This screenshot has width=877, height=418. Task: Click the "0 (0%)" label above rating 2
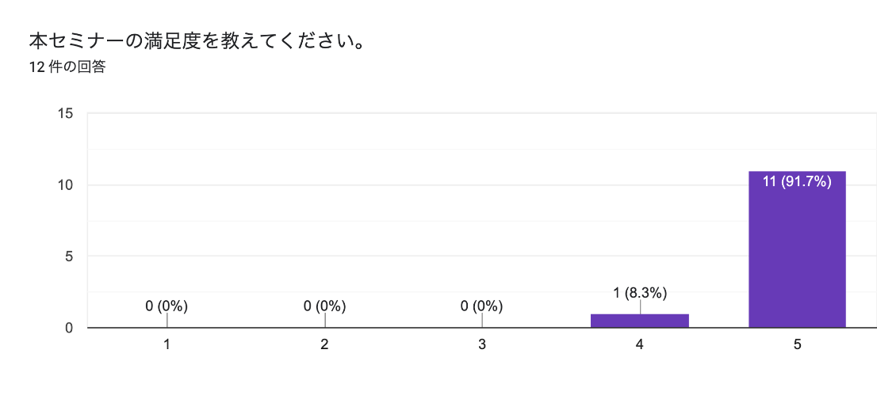coord(324,306)
